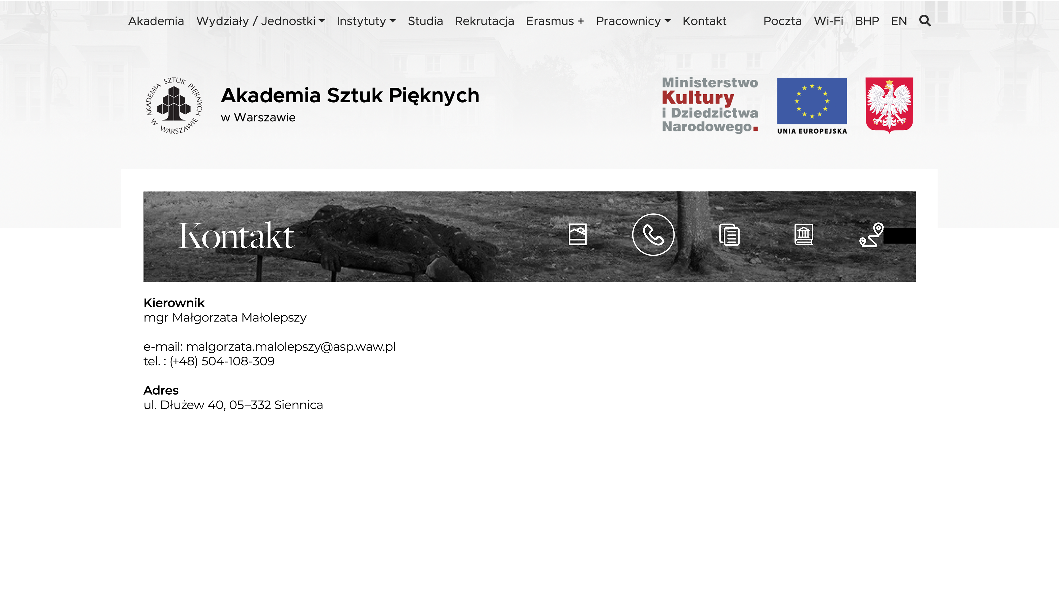Click the search magnifier icon
The width and height of the screenshot is (1059, 596).
click(x=925, y=21)
